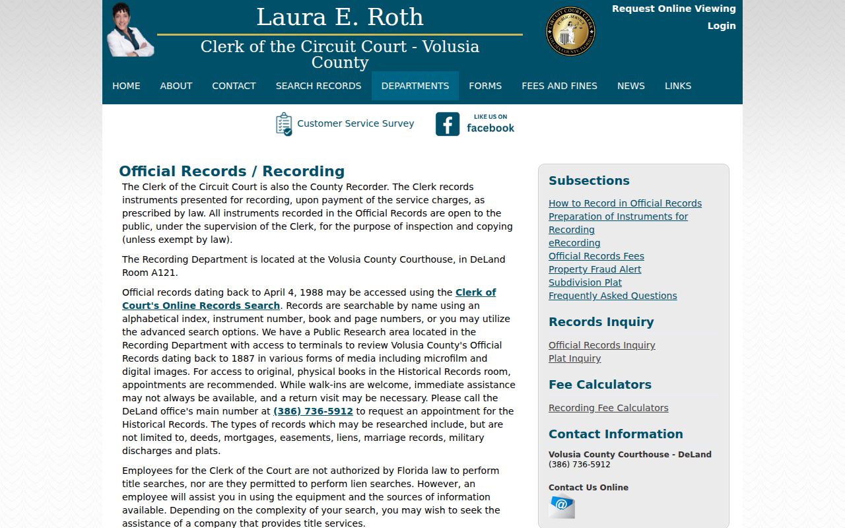Open the ABOUT menu item

click(176, 86)
